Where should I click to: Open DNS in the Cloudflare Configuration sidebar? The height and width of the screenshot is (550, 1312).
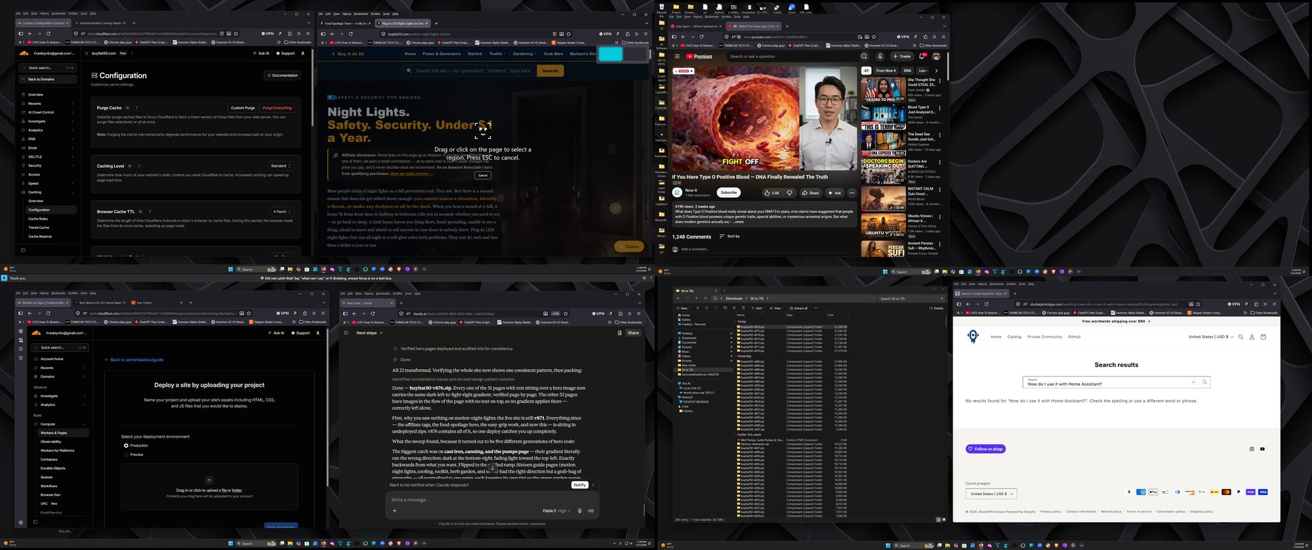pyautogui.click(x=32, y=139)
